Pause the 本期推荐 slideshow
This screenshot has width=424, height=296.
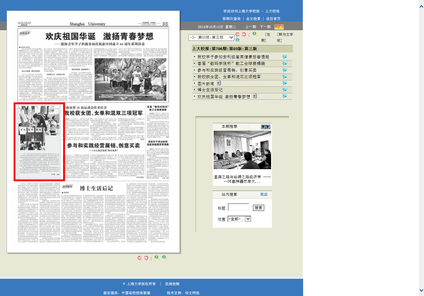pos(263,127)
